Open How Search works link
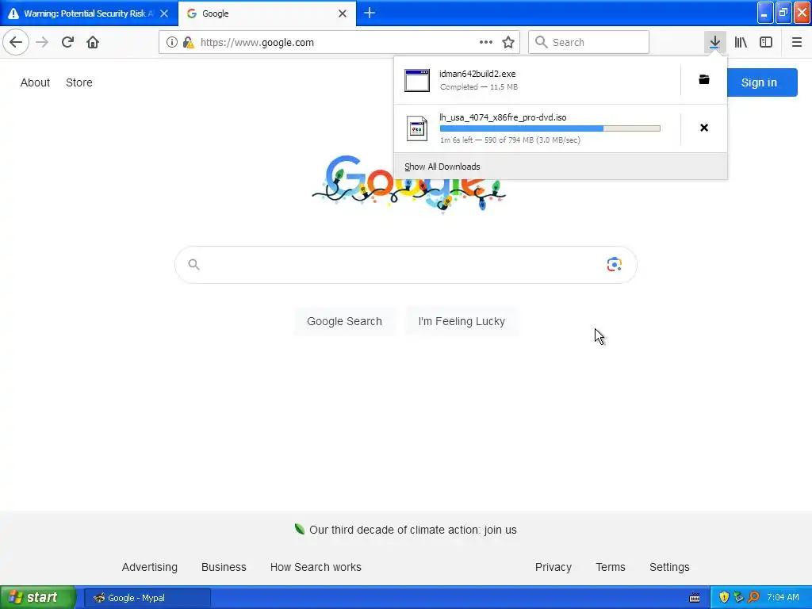The width and height of the screenshot is (812, 609). tap(316, 567)
